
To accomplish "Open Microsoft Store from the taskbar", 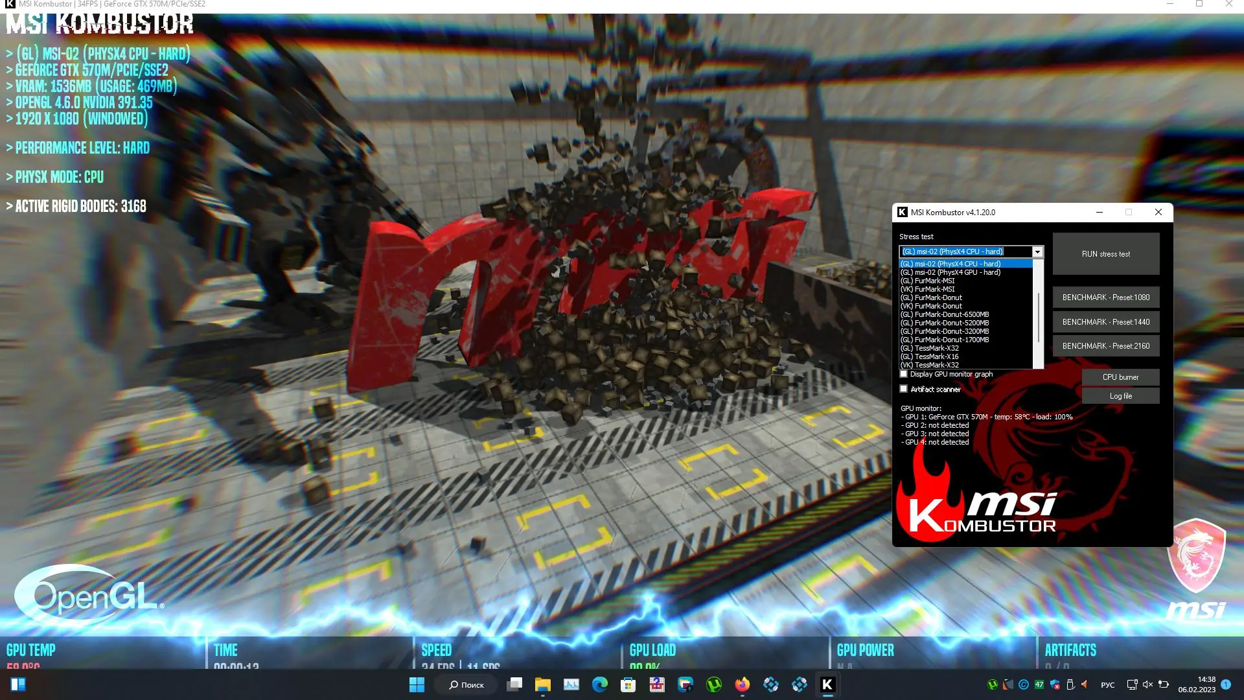I will pos(628,684).
